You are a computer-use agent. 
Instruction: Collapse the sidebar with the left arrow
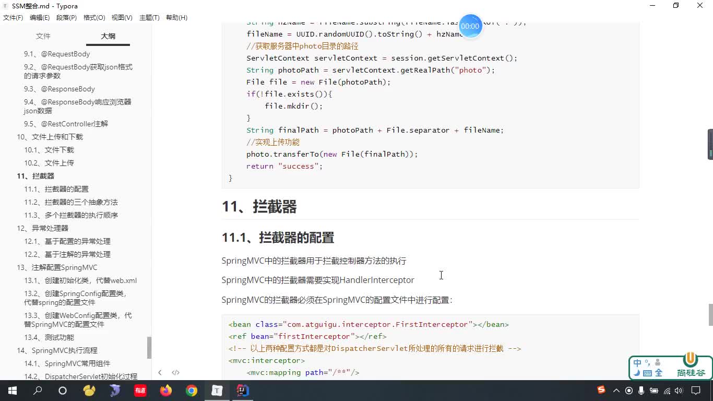pyautogui.click(x=160, y=372)
